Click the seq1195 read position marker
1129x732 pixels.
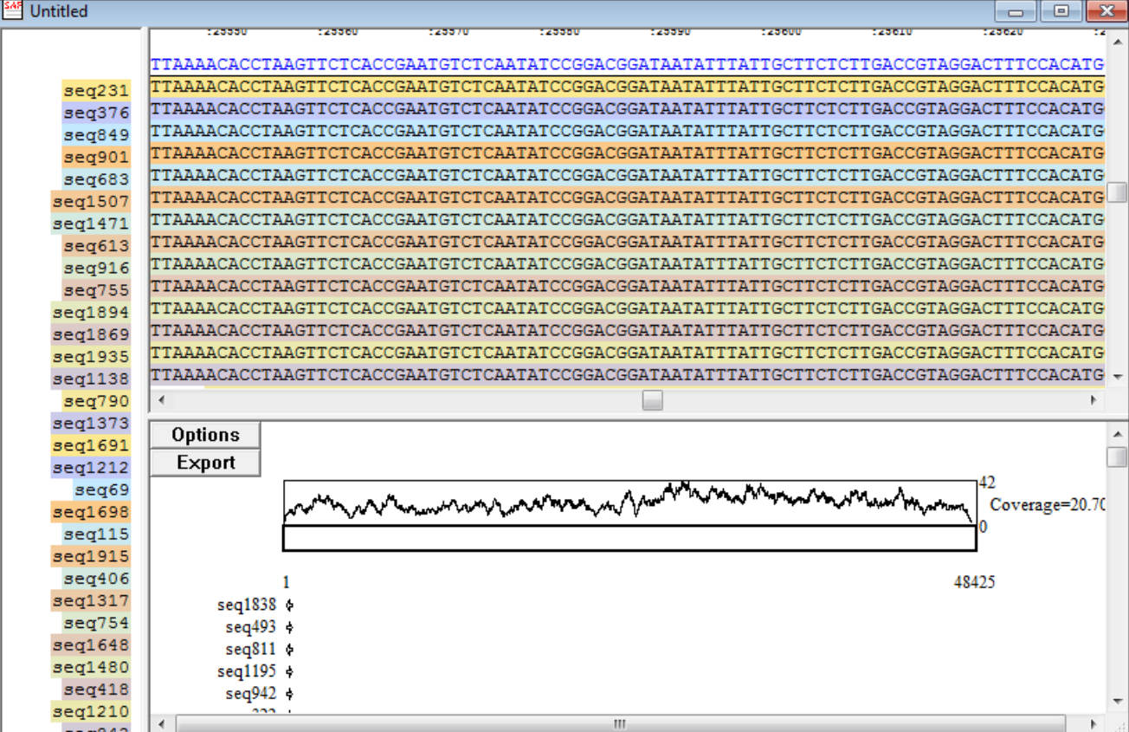(289, 672)
